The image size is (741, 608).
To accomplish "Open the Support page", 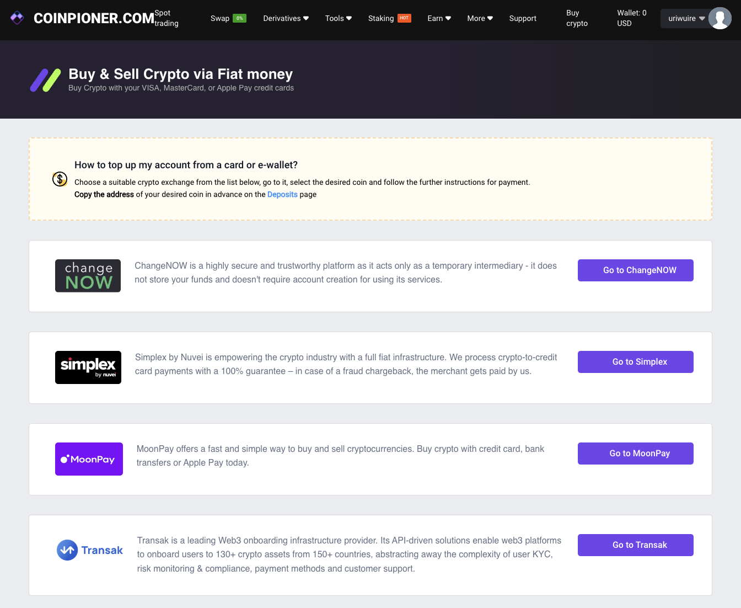I will [x=523, y=18].
